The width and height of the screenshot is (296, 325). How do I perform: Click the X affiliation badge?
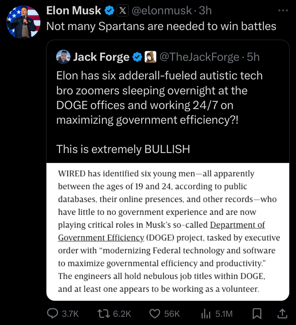[123, 10]
